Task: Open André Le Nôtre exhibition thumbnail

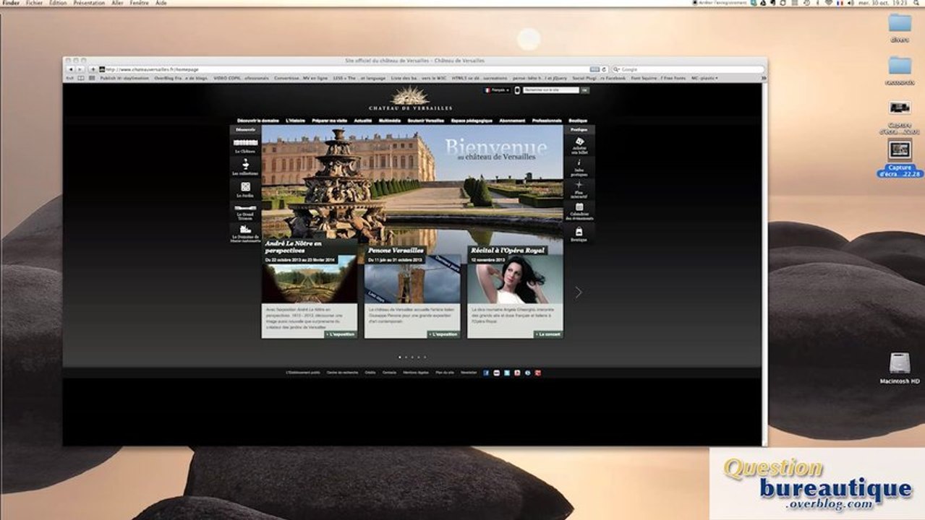Action: click(x=310, y=279)
